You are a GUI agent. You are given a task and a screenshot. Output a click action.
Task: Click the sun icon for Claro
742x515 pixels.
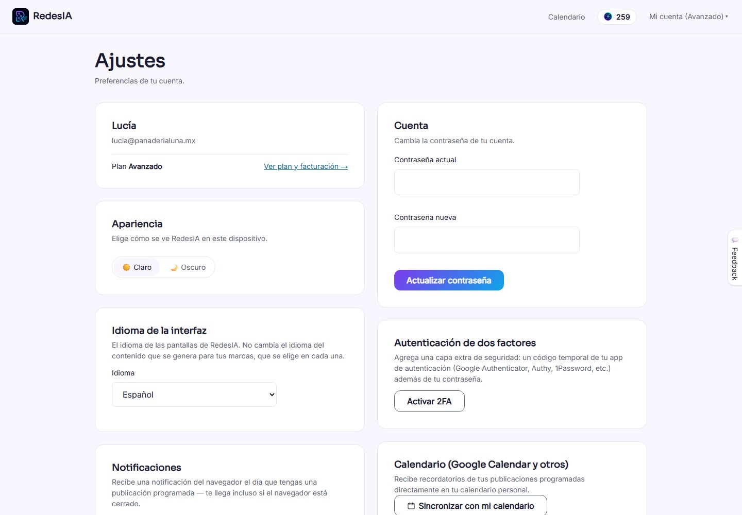(x=126, y=267)
